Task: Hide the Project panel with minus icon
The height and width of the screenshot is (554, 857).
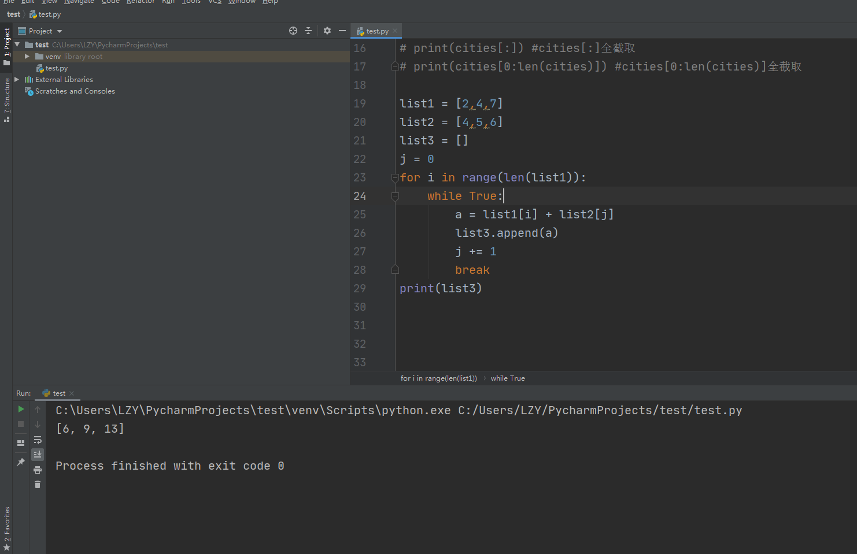Action: pyautogui.click(x=342, y=31)
